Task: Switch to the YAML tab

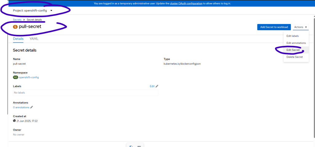Action: click(x=34, y=39)
